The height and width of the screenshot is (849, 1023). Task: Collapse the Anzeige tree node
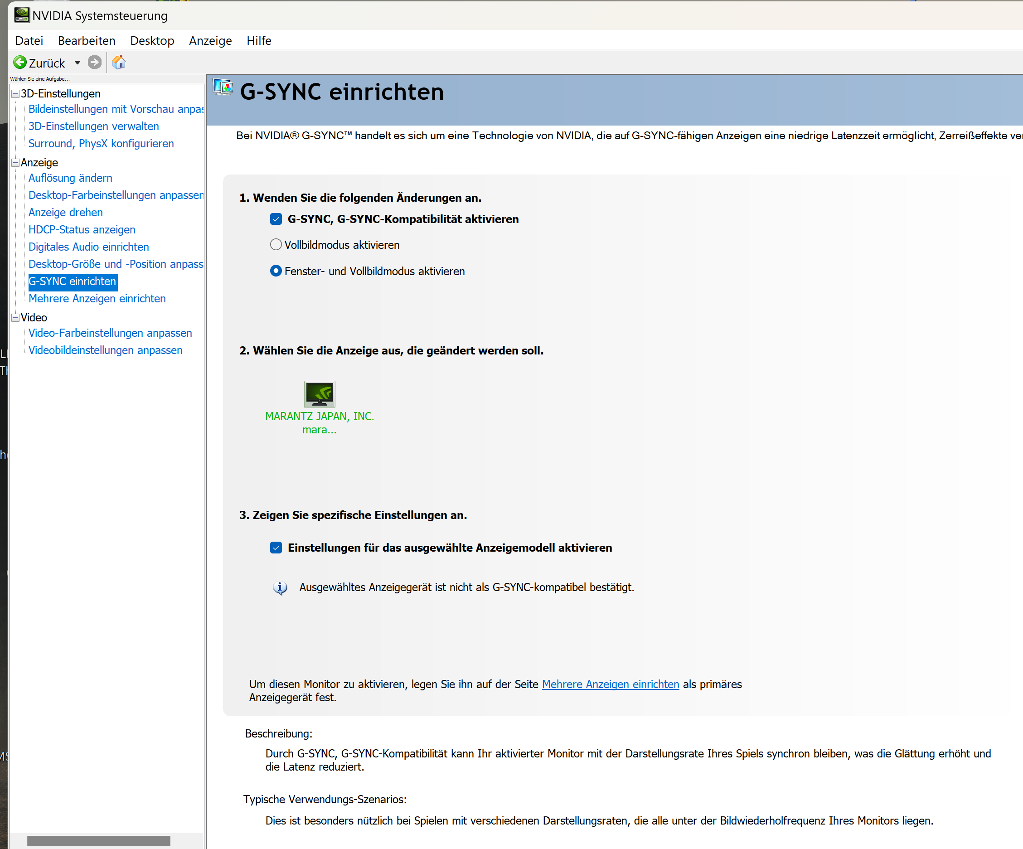(15, 163)
